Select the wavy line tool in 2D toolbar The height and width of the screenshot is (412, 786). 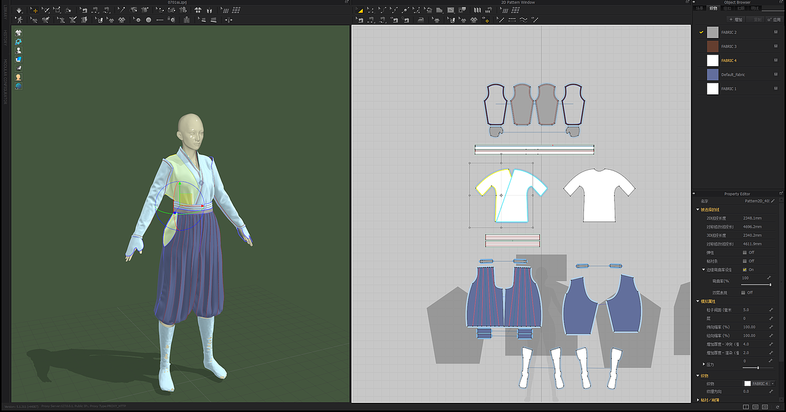click(523, 20)
